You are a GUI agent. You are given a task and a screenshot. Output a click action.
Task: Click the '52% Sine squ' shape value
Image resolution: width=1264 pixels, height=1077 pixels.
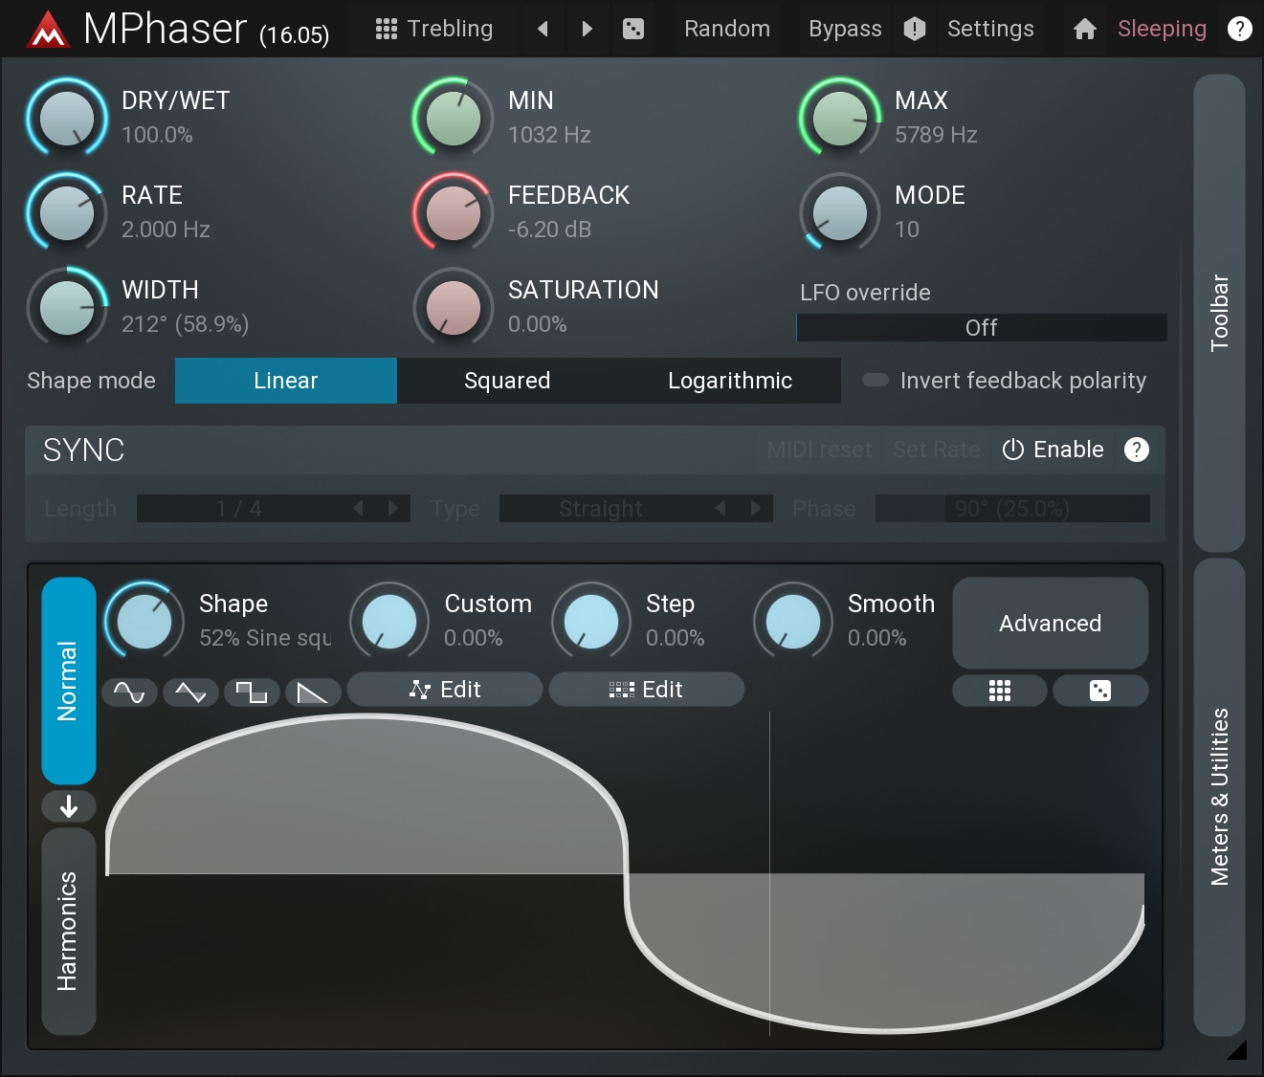pos(265,638)
